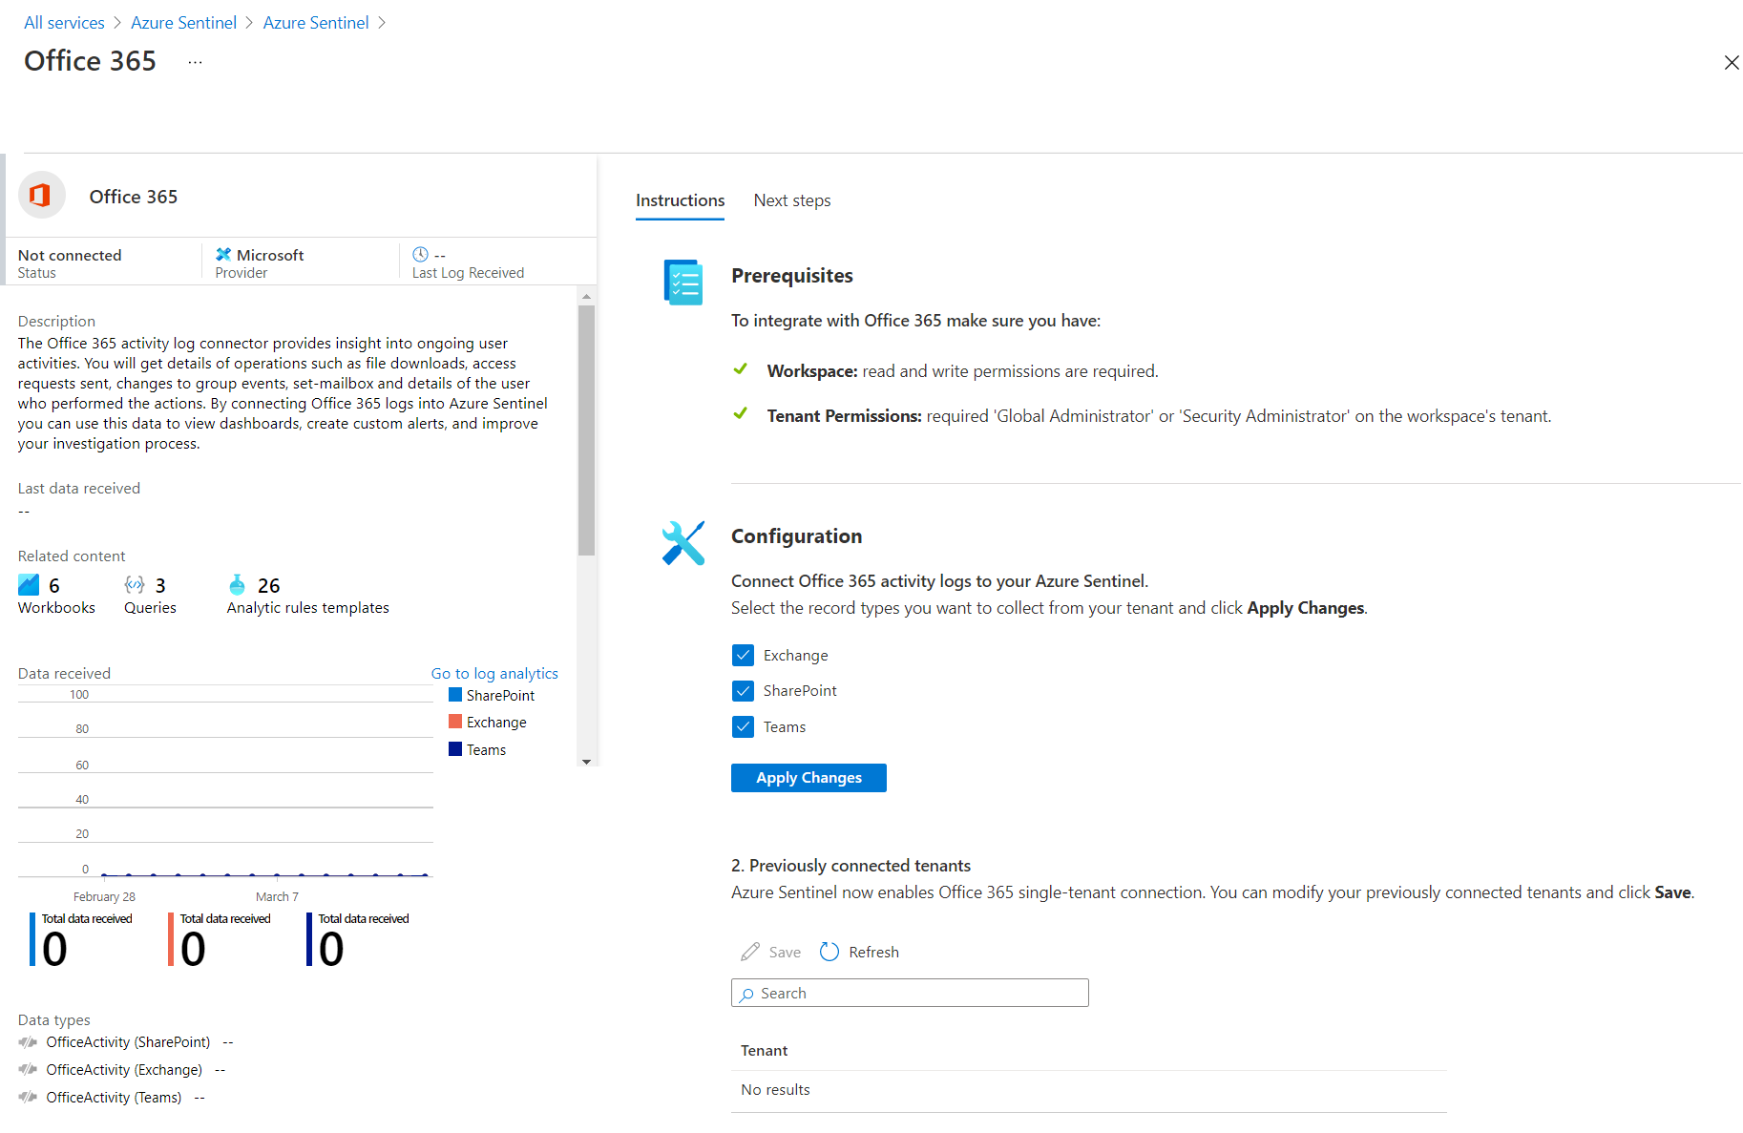This screenshot has width=1743, height=1133.
Task: Open the Go to log analytics link
Action: coord(493,673)
